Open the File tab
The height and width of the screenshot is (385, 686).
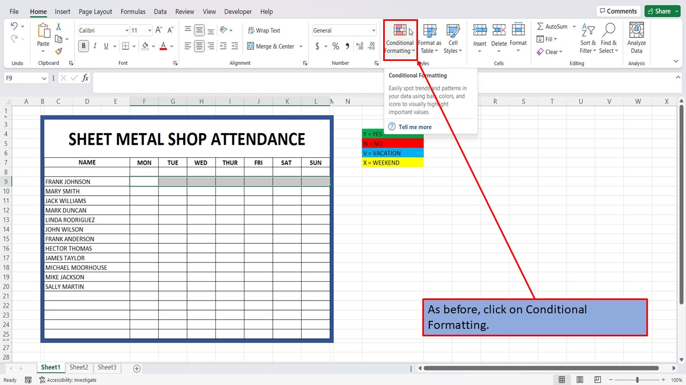[x=14, y=11]
